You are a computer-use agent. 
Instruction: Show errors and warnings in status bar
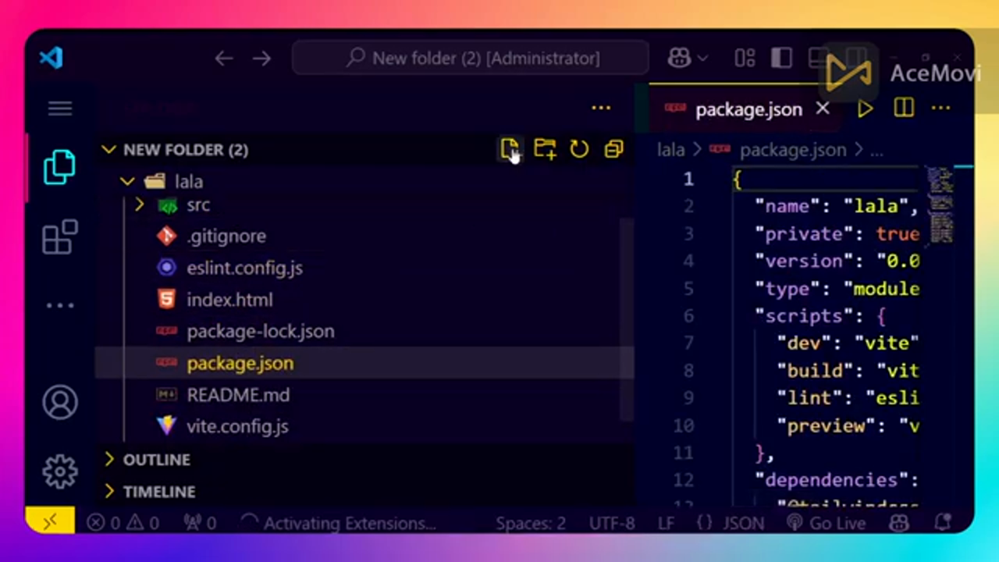click(123, 523)
